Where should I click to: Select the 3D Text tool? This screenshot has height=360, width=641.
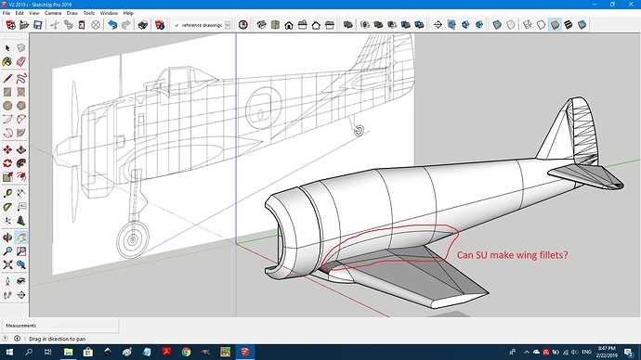click(x=20, y=221)
